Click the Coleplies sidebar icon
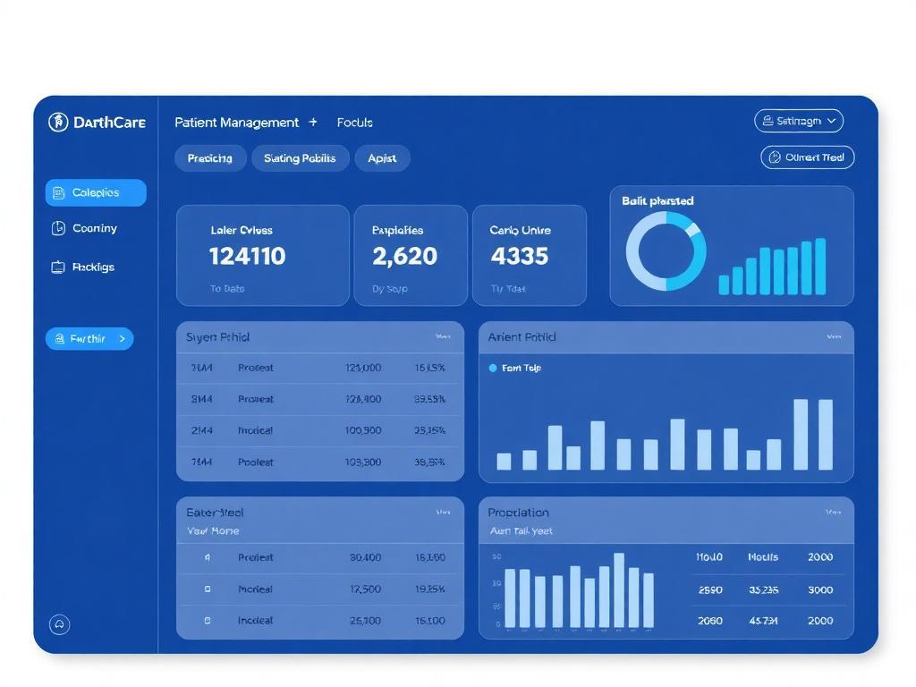916x687 pixels. (58, 193)
